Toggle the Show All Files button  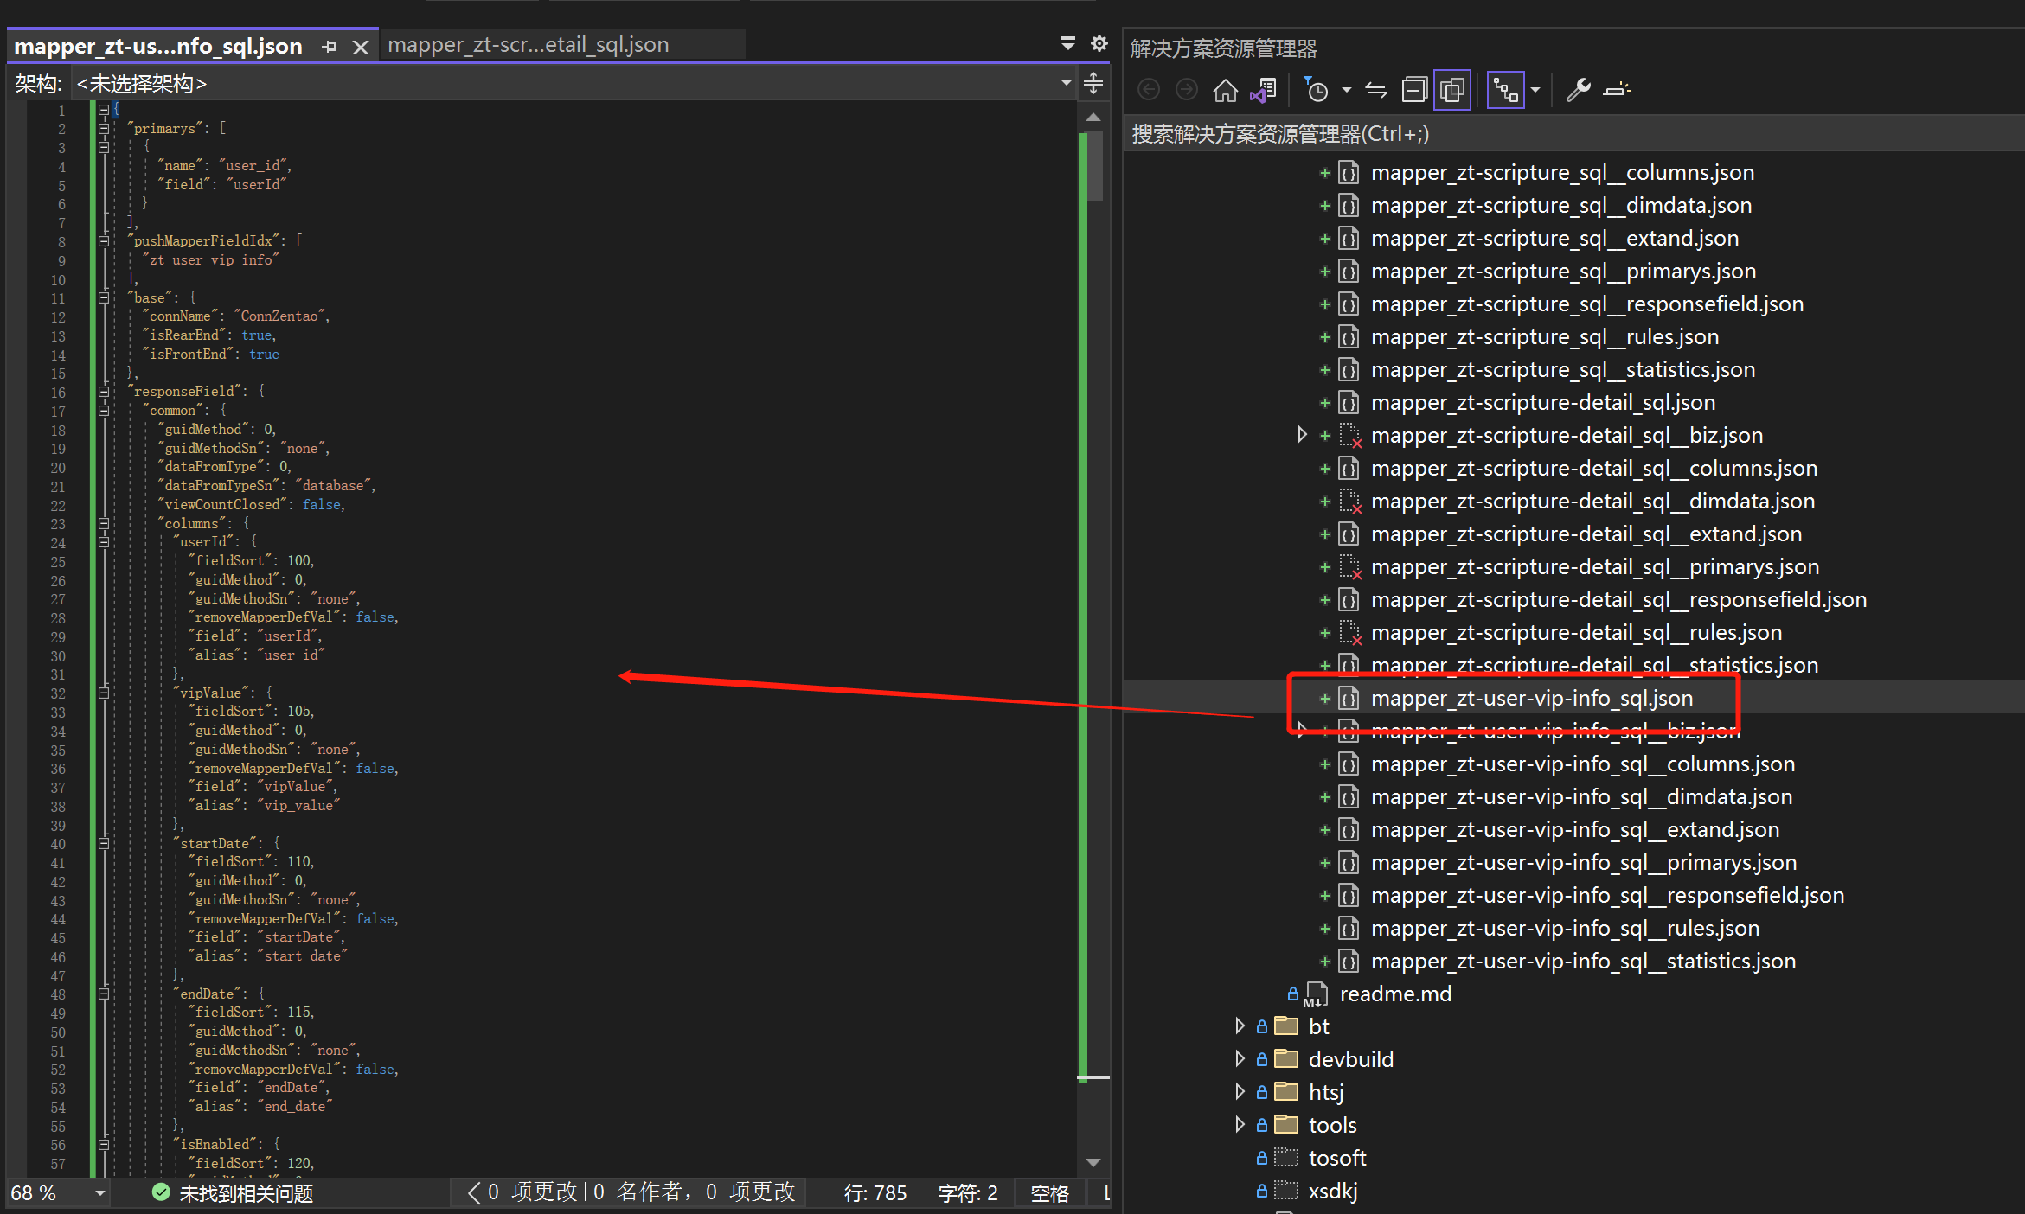1452,90
